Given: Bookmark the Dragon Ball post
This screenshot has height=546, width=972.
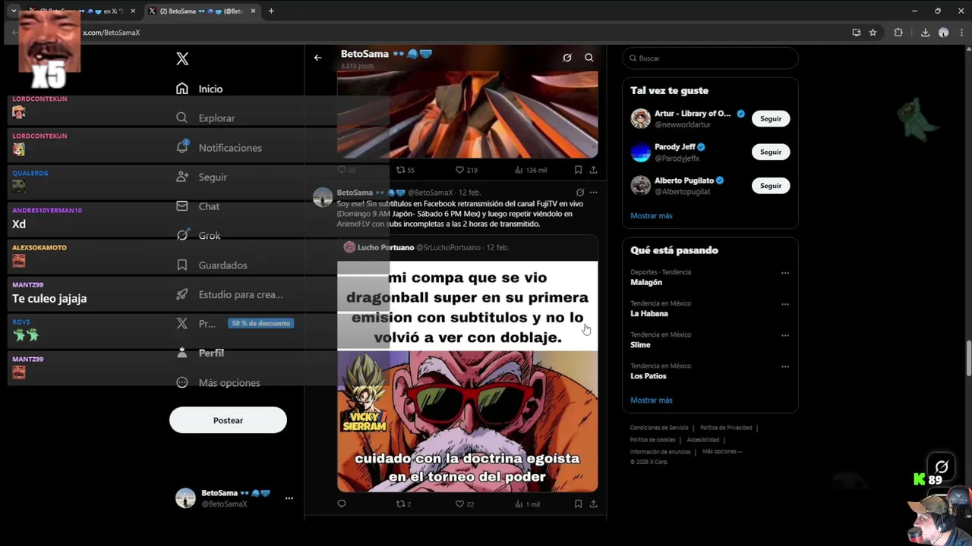Looking at the screenshot, I should tap(578, 504).
